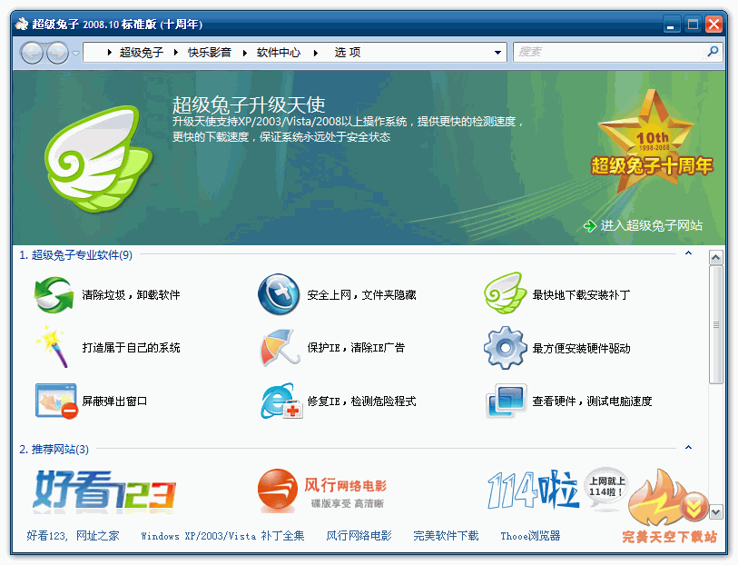Click the 好看123 website thumbnail
This screenshot has width=738, height=565.
104,491
